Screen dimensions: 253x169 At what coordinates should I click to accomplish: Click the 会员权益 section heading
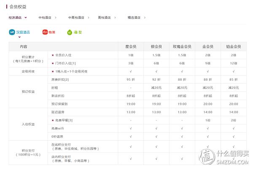click(x=18, y=7)
